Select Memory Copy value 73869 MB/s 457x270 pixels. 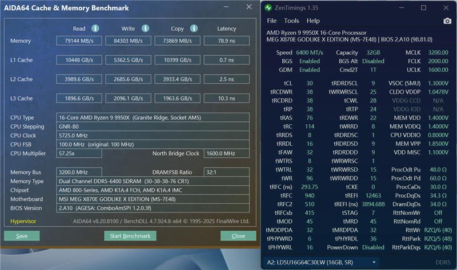(x=178, y=40)
